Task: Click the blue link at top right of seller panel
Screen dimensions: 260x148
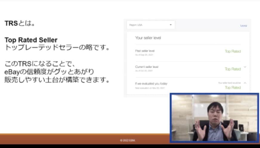Action: point(244,26)
